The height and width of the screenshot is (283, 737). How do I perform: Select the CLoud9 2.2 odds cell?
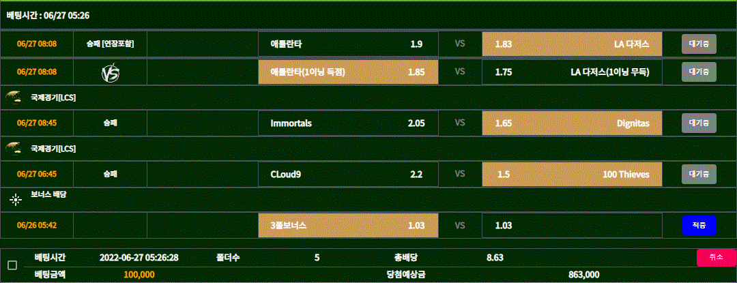[x=348, y=175]
